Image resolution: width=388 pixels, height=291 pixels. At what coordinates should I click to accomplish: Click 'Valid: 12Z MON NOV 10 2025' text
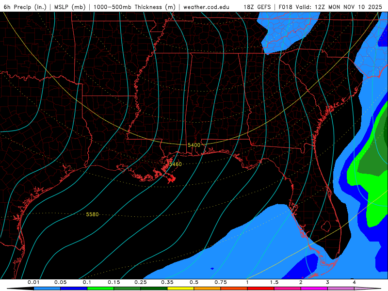(340, 7)
